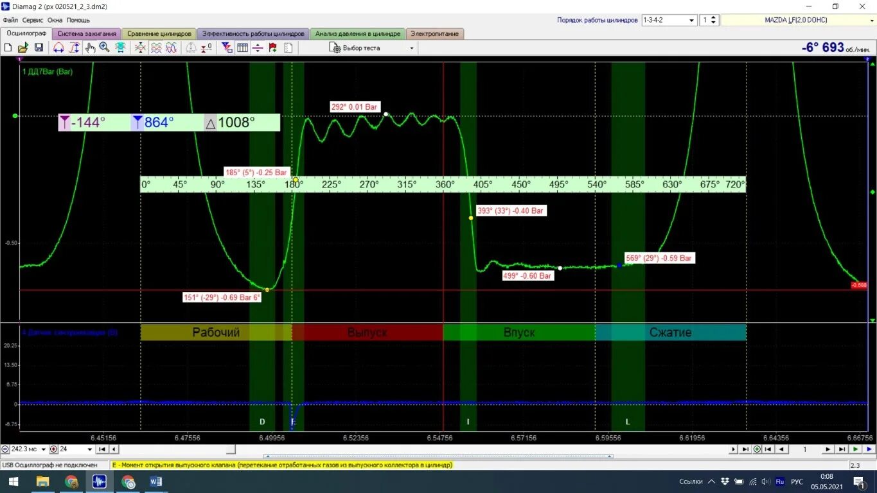Switch to Анализ давления в цилиндре tab
The image size is (877, 493).
358,33
